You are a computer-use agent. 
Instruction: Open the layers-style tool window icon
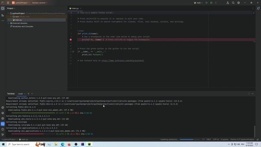pyautogui.click(x=3, y=113)
